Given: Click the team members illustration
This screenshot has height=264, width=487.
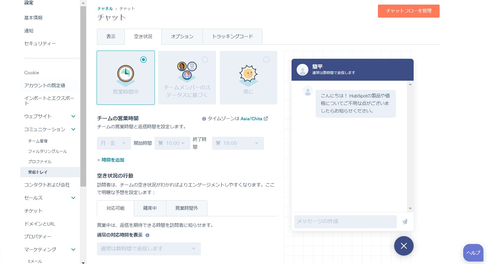Looking at the screenshot, I should [187, 72].
